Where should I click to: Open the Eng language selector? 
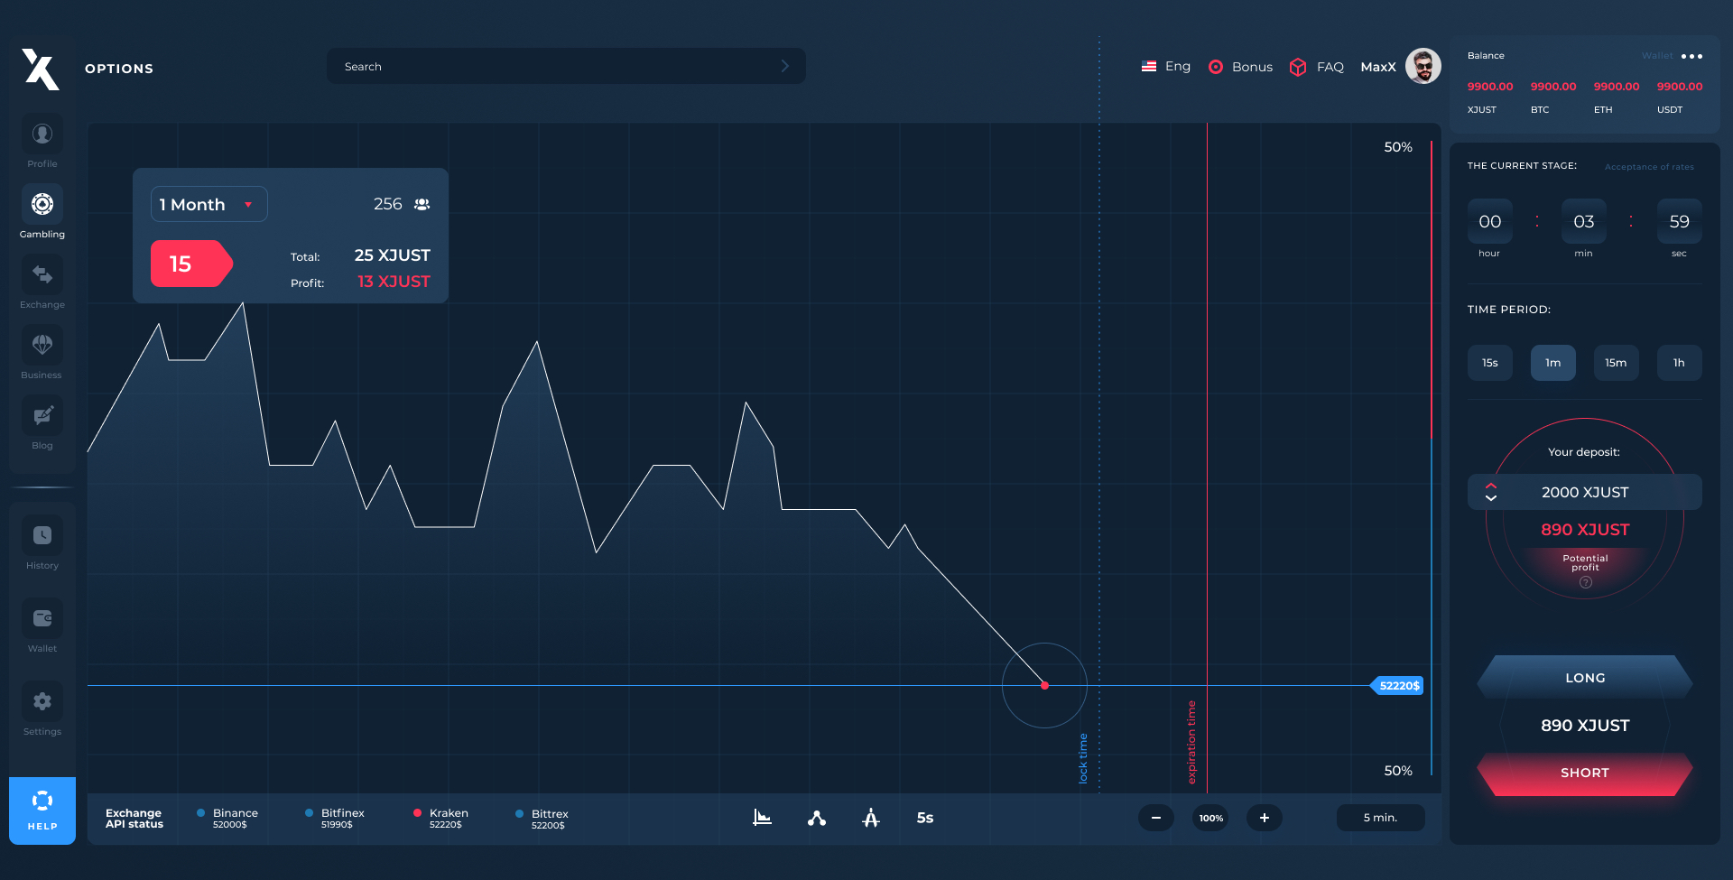coord(1166,67)
